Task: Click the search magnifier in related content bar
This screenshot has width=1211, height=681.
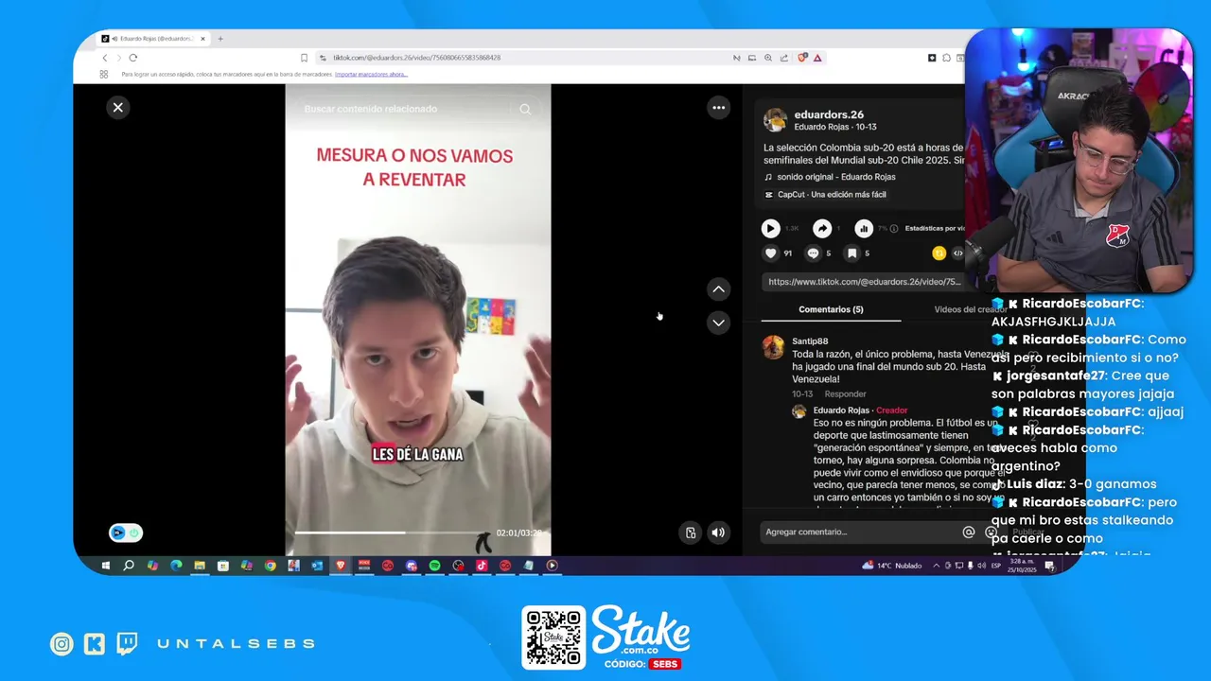Action: (x=525, y=109)
